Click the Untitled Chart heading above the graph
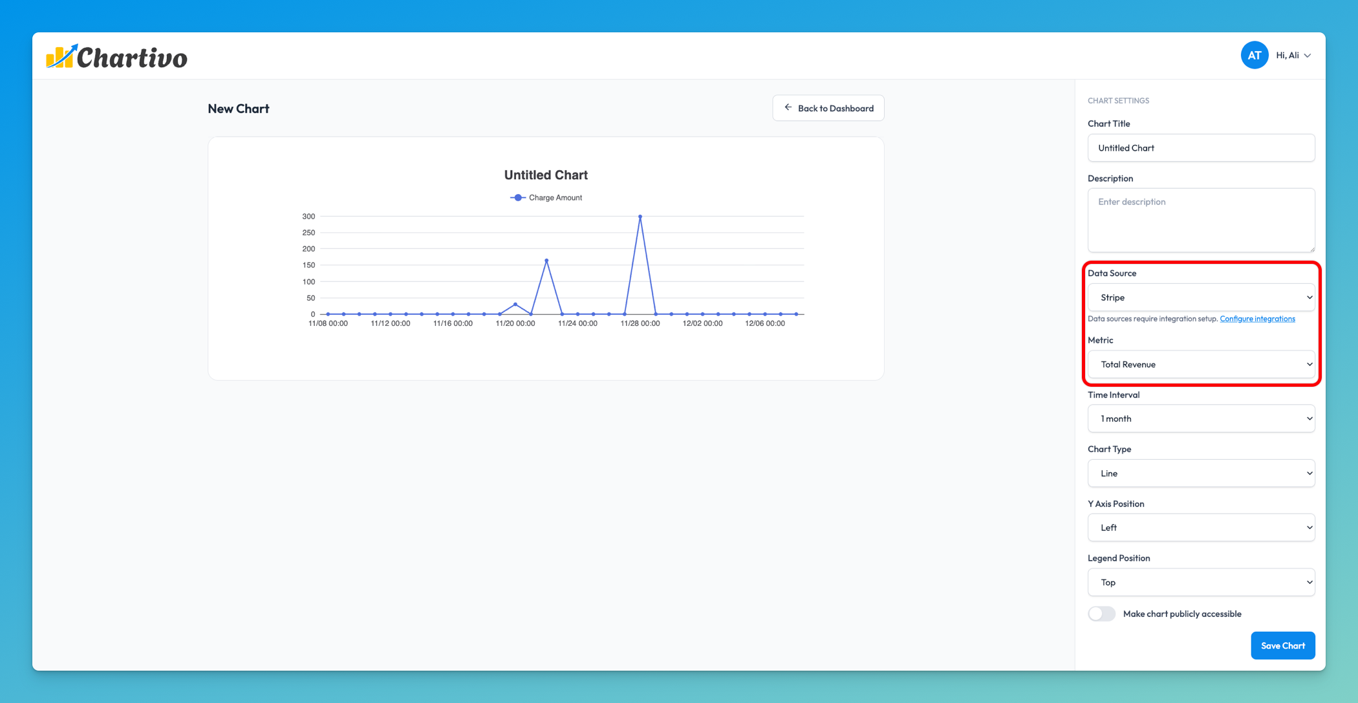The height and width of the screenshot is (703, 1358). point(545,175)
